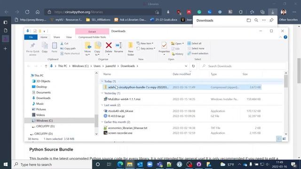Open the Windows Start menu
Viewport: 301px width, 169px height.
tap(6, 164)
